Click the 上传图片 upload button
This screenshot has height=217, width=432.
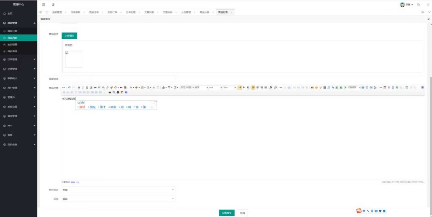click(x=69, y=36)
